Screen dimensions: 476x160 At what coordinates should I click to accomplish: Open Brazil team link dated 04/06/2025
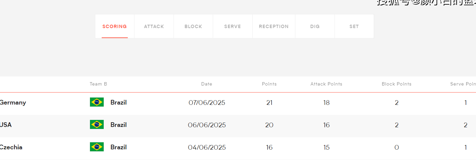[118, 147]
